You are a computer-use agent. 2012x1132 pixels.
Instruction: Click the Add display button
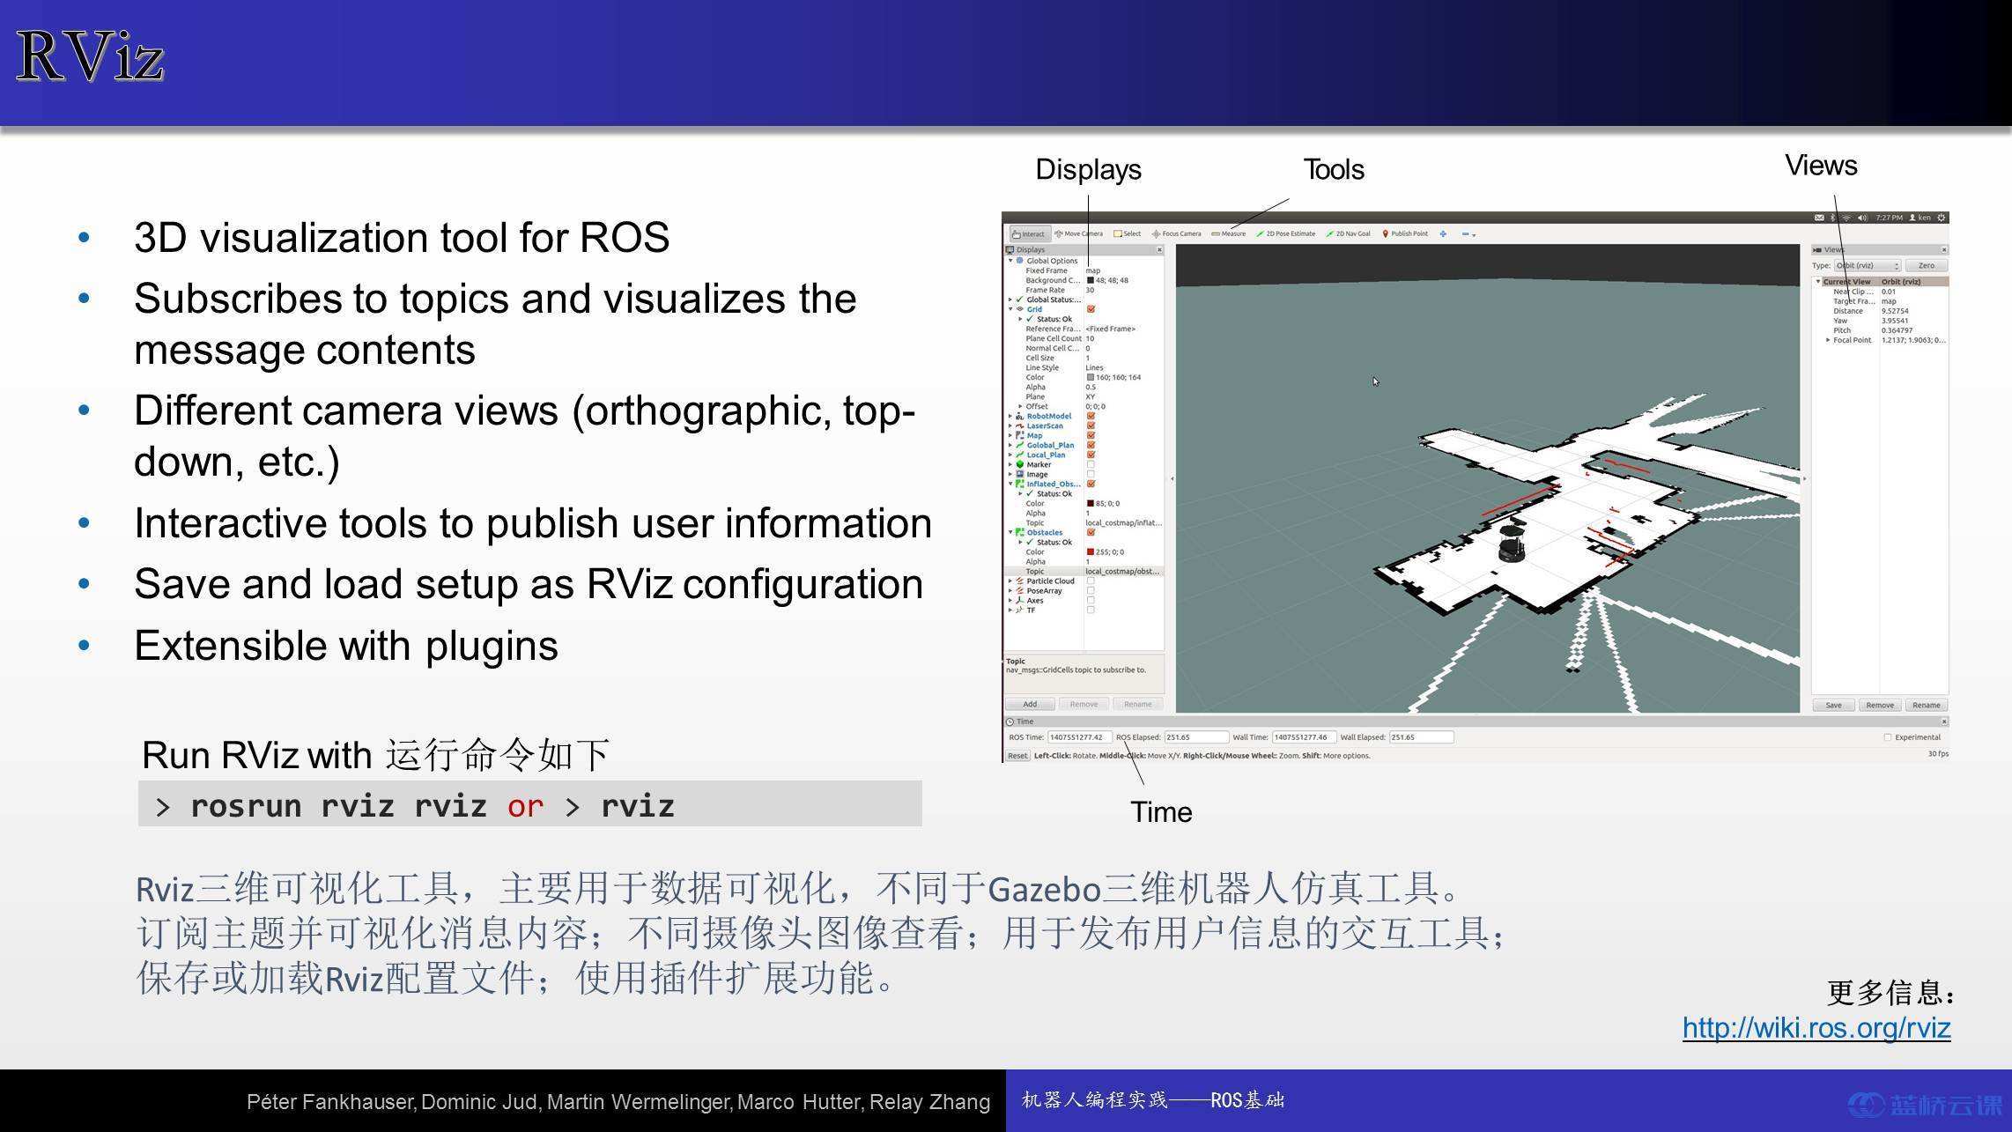coord(1030,704)
